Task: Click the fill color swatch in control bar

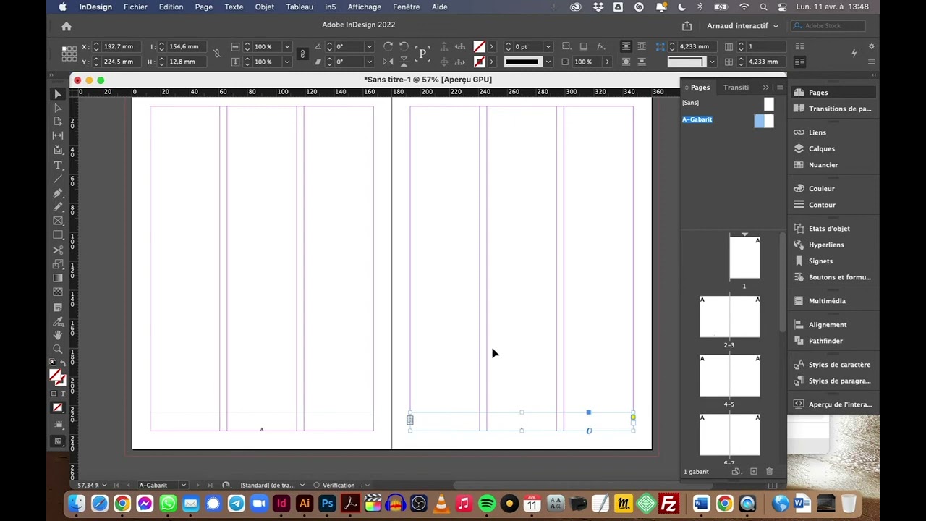Action: coord(479,46)
